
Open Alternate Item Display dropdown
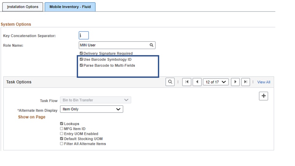pos(92,109)
